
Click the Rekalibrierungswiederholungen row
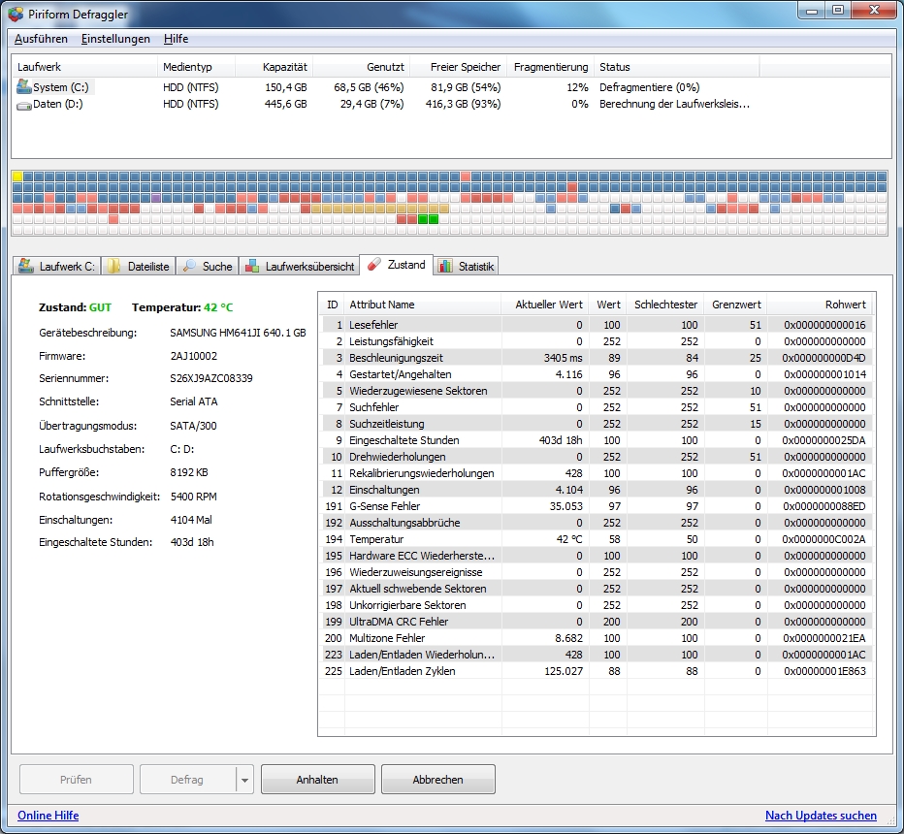tap(597, 474)
